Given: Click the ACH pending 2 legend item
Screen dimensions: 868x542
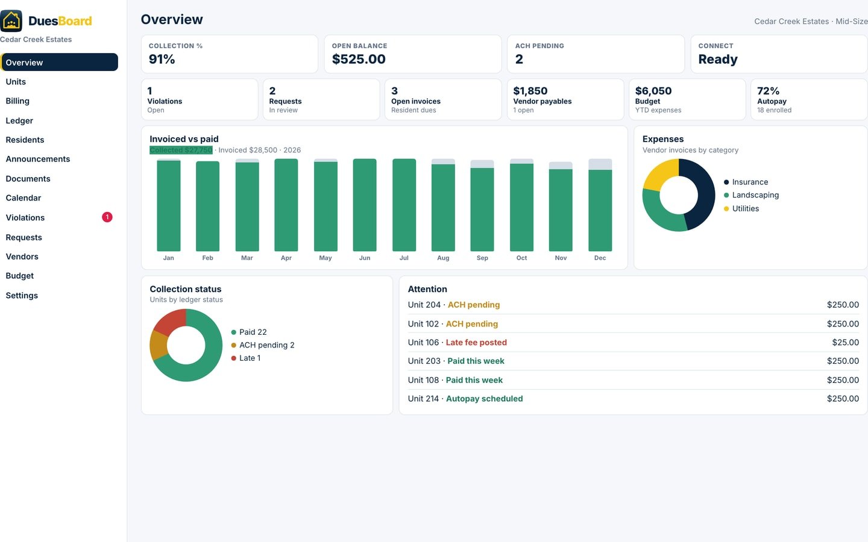Looking at the screenshot, I should pos(263,345).
